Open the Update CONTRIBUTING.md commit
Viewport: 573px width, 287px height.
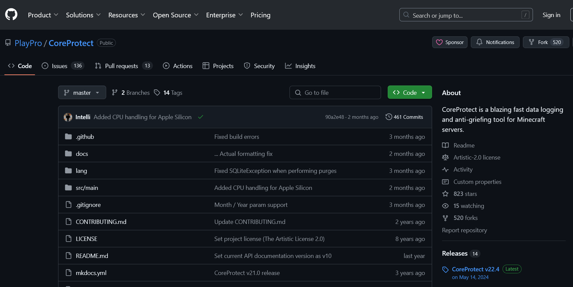point(250,222)
